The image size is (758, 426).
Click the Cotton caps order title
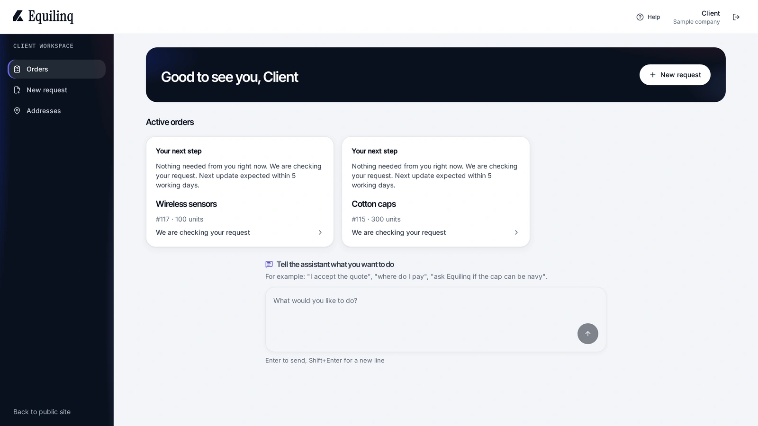pyautogui.click(x=374, y=204)
